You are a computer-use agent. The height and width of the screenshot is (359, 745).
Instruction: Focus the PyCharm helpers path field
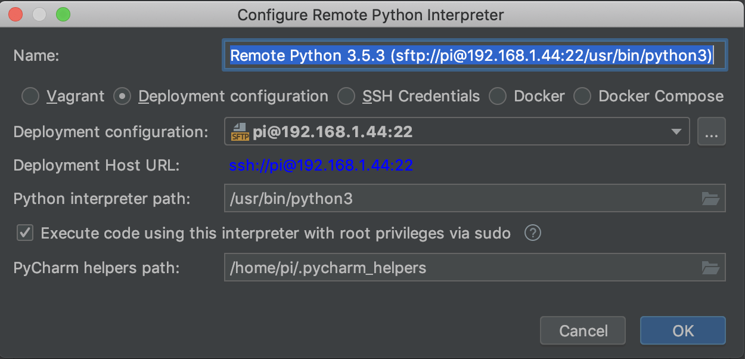459,268
